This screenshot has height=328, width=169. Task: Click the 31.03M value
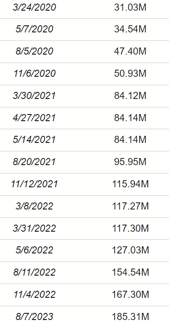click(130, 8)
